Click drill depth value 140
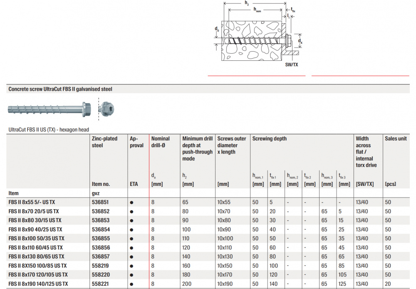This screenshot has height=289, width=416. click(186, 257)
